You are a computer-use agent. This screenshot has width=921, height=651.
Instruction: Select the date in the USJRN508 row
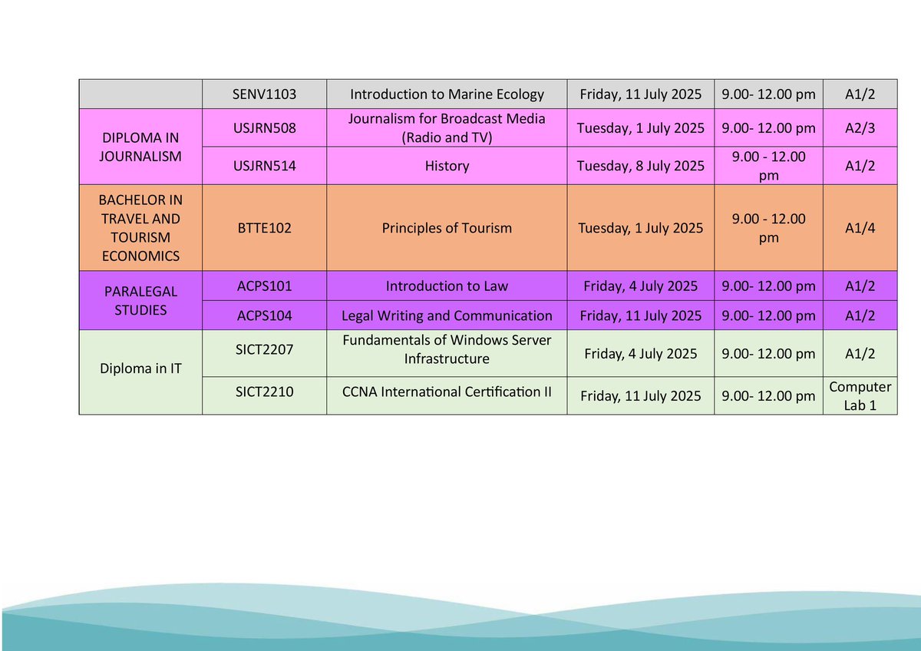640,127
